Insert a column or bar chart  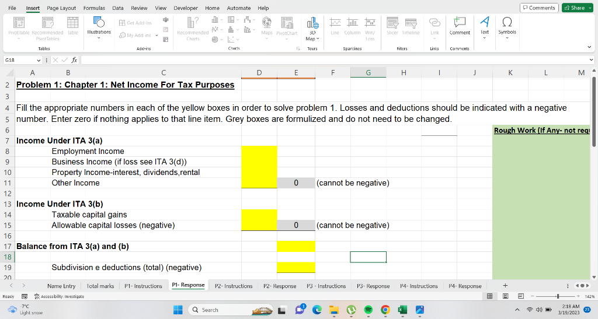[x=216, y=19]
